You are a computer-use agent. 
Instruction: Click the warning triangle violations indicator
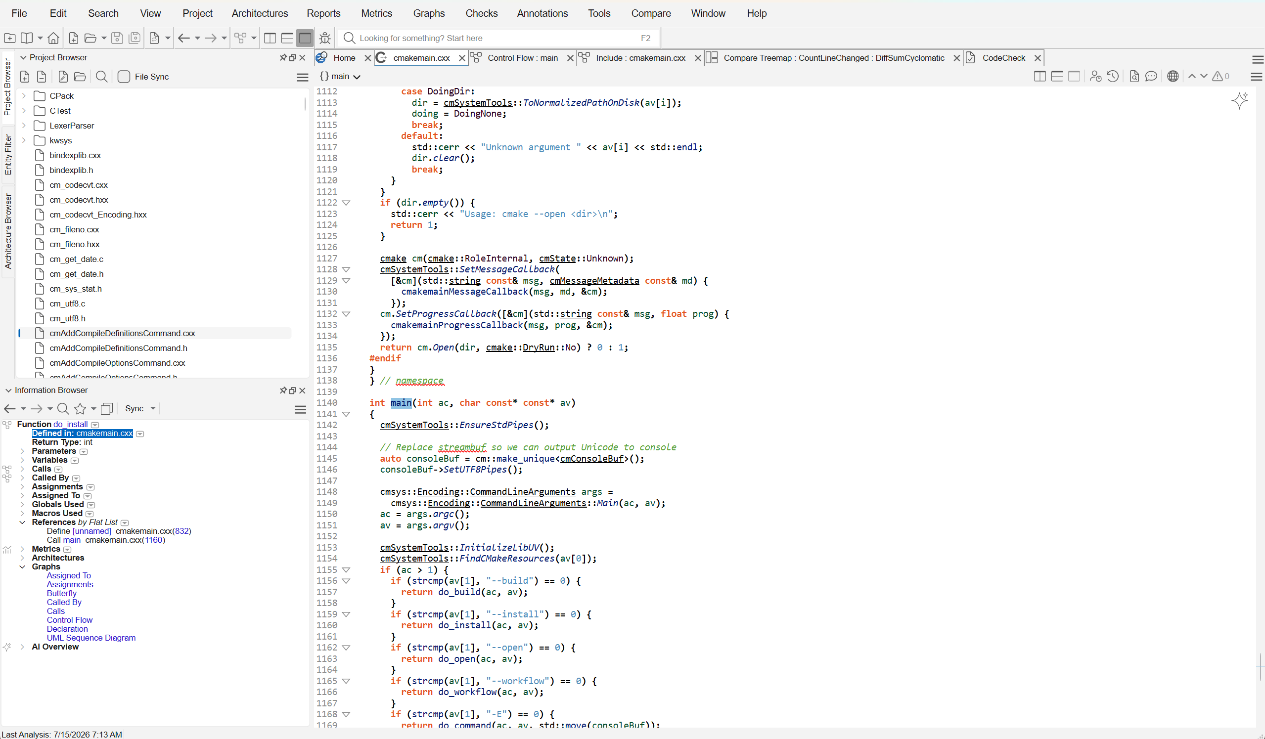coord(1218,76)
